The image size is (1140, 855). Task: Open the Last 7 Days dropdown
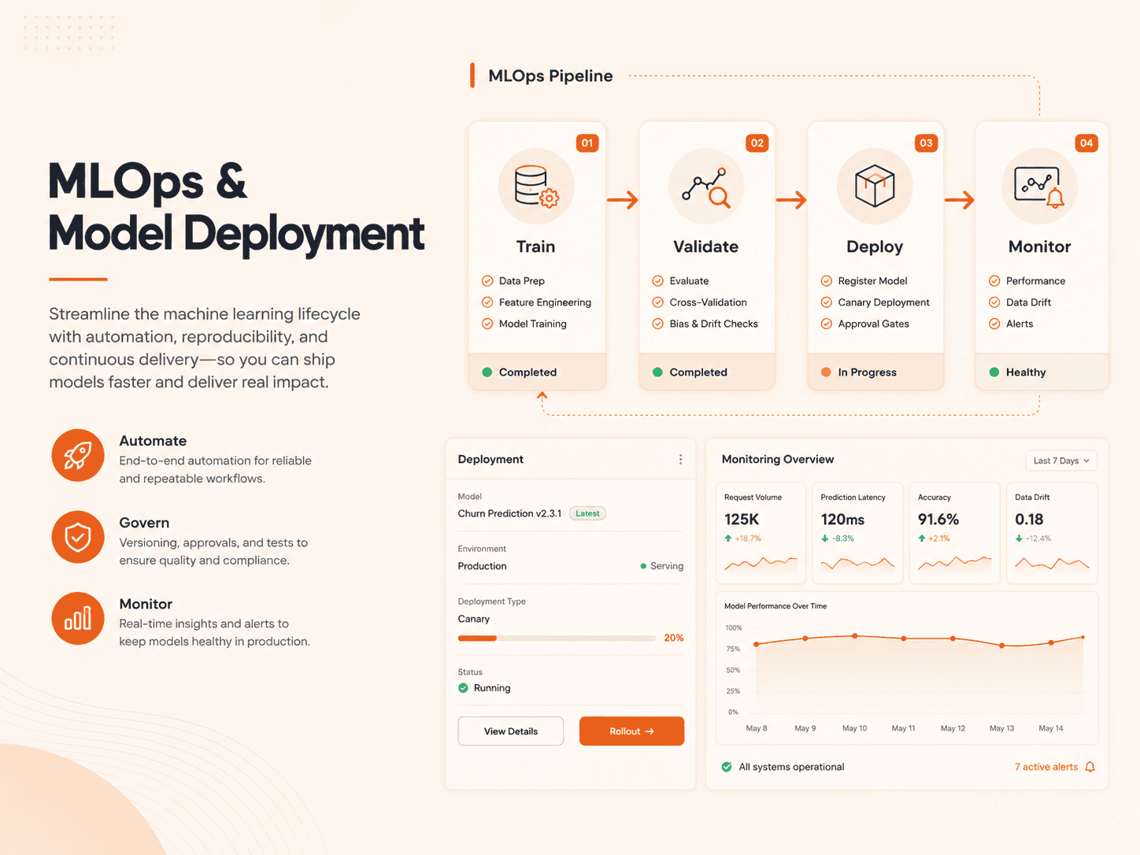[x=1060, y=461]
